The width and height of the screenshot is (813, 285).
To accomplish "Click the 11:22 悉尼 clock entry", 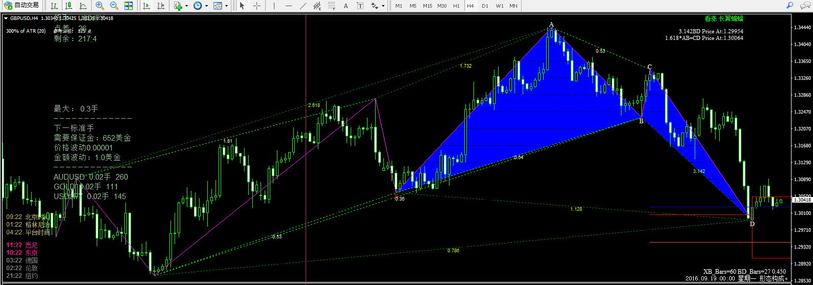I will click(x=22, y=245).
